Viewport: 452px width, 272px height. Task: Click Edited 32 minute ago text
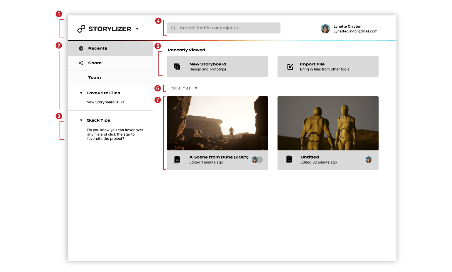click(319, 162)
